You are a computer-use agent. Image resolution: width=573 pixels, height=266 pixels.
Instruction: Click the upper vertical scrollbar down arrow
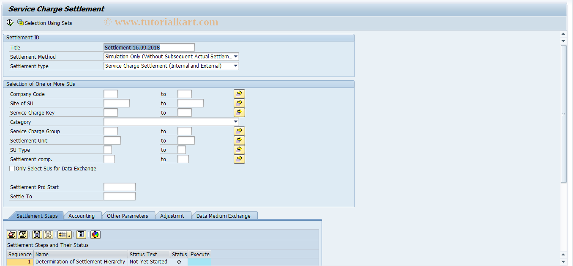[x=563, y=41]
